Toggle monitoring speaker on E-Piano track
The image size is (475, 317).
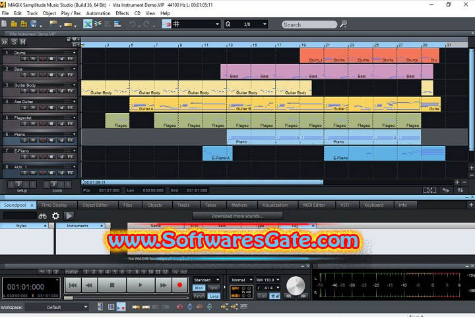click(x=52, y=157)
